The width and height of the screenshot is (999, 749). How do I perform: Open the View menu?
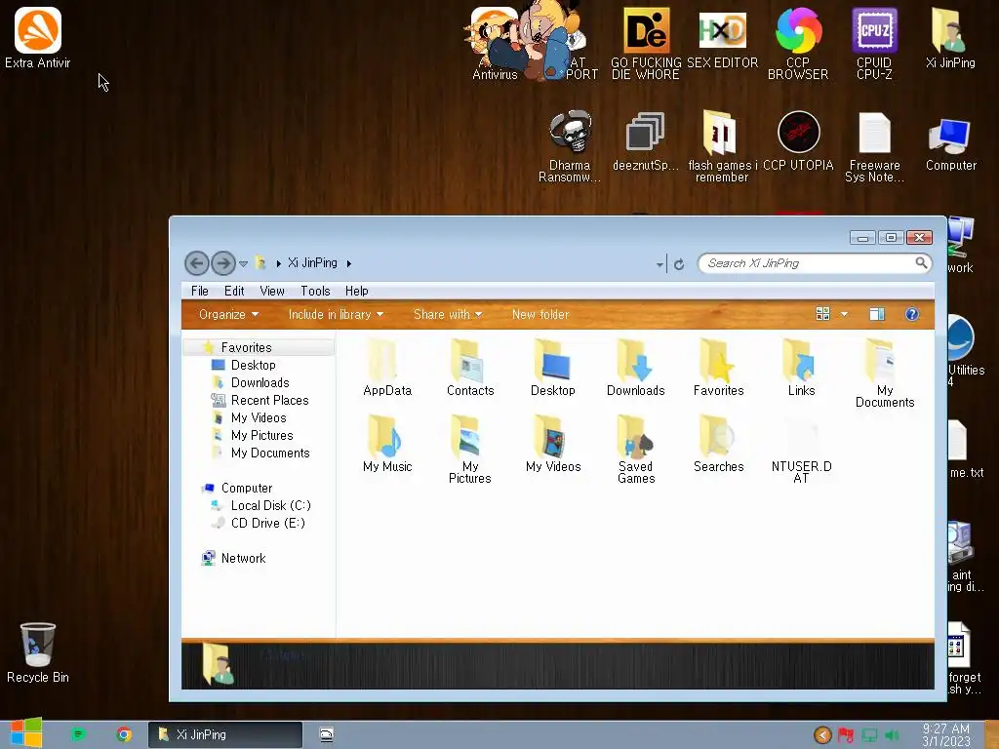pyautogui.click(x=272, y=291)
